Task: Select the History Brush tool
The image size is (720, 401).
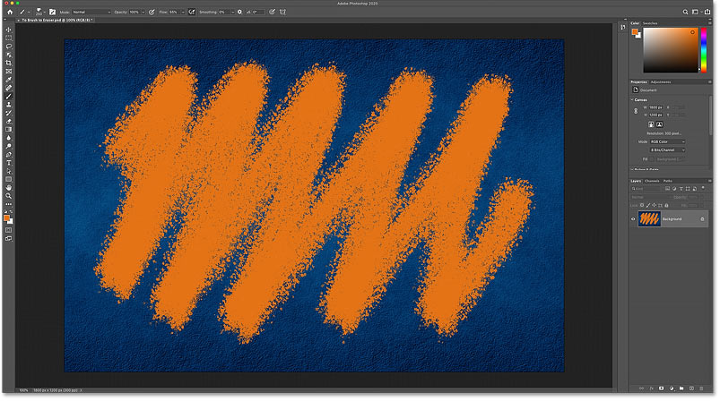Action: [x=9, y=113]
